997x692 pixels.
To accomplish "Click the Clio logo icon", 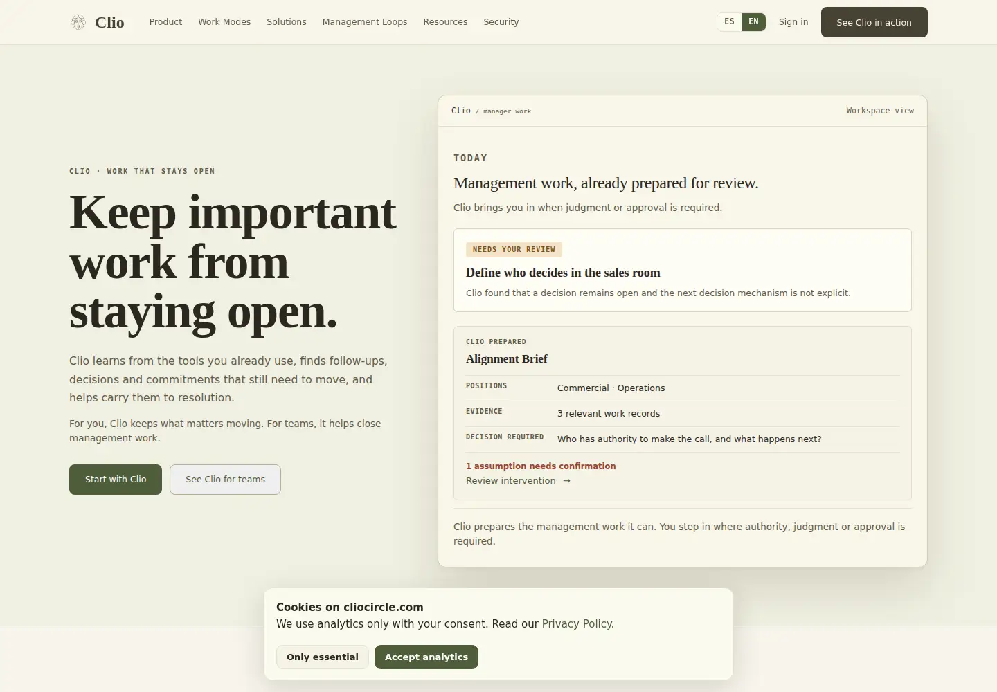I will 78,22.
